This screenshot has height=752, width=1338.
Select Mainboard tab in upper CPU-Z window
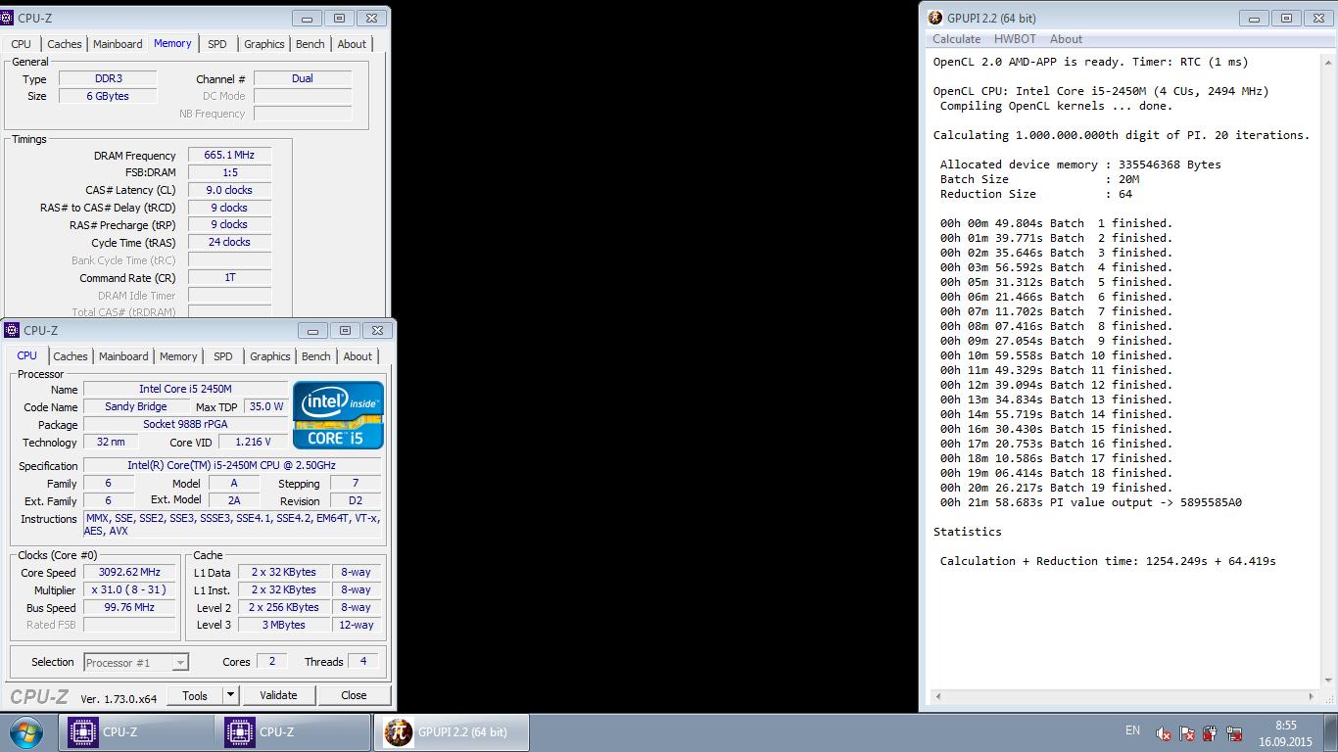[118, 44]
